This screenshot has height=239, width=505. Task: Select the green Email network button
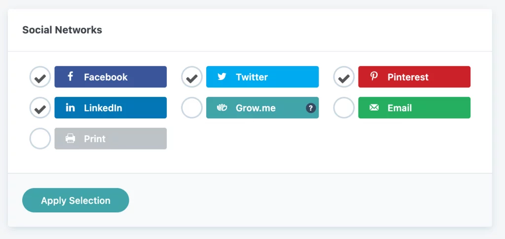pyautogui.click(x=414, y=108)
